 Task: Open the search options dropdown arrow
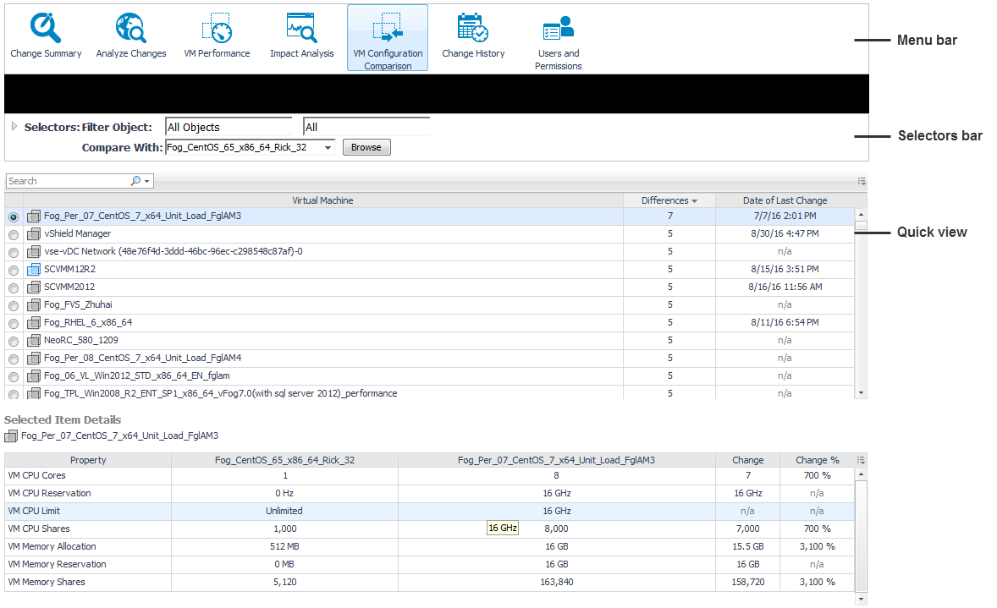coord(147,181)
